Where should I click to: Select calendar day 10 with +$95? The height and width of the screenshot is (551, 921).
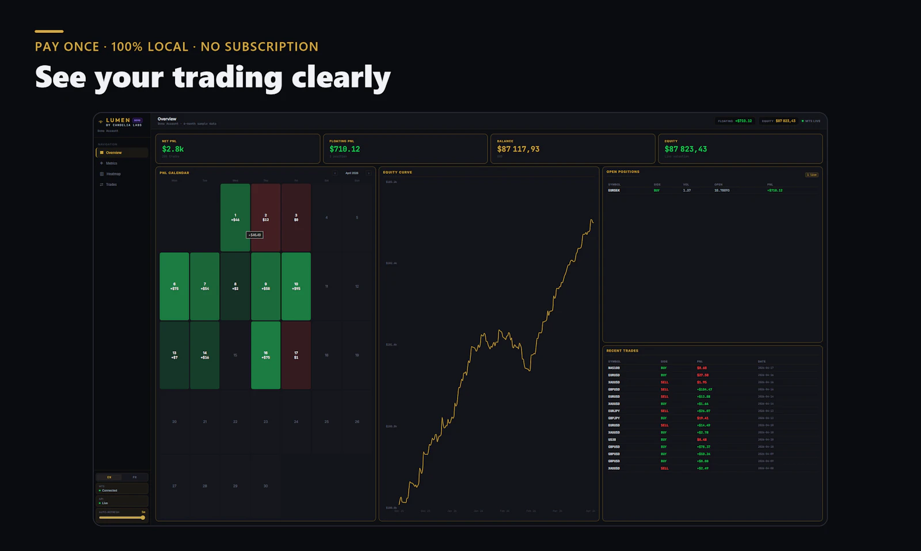pos(296,286)
